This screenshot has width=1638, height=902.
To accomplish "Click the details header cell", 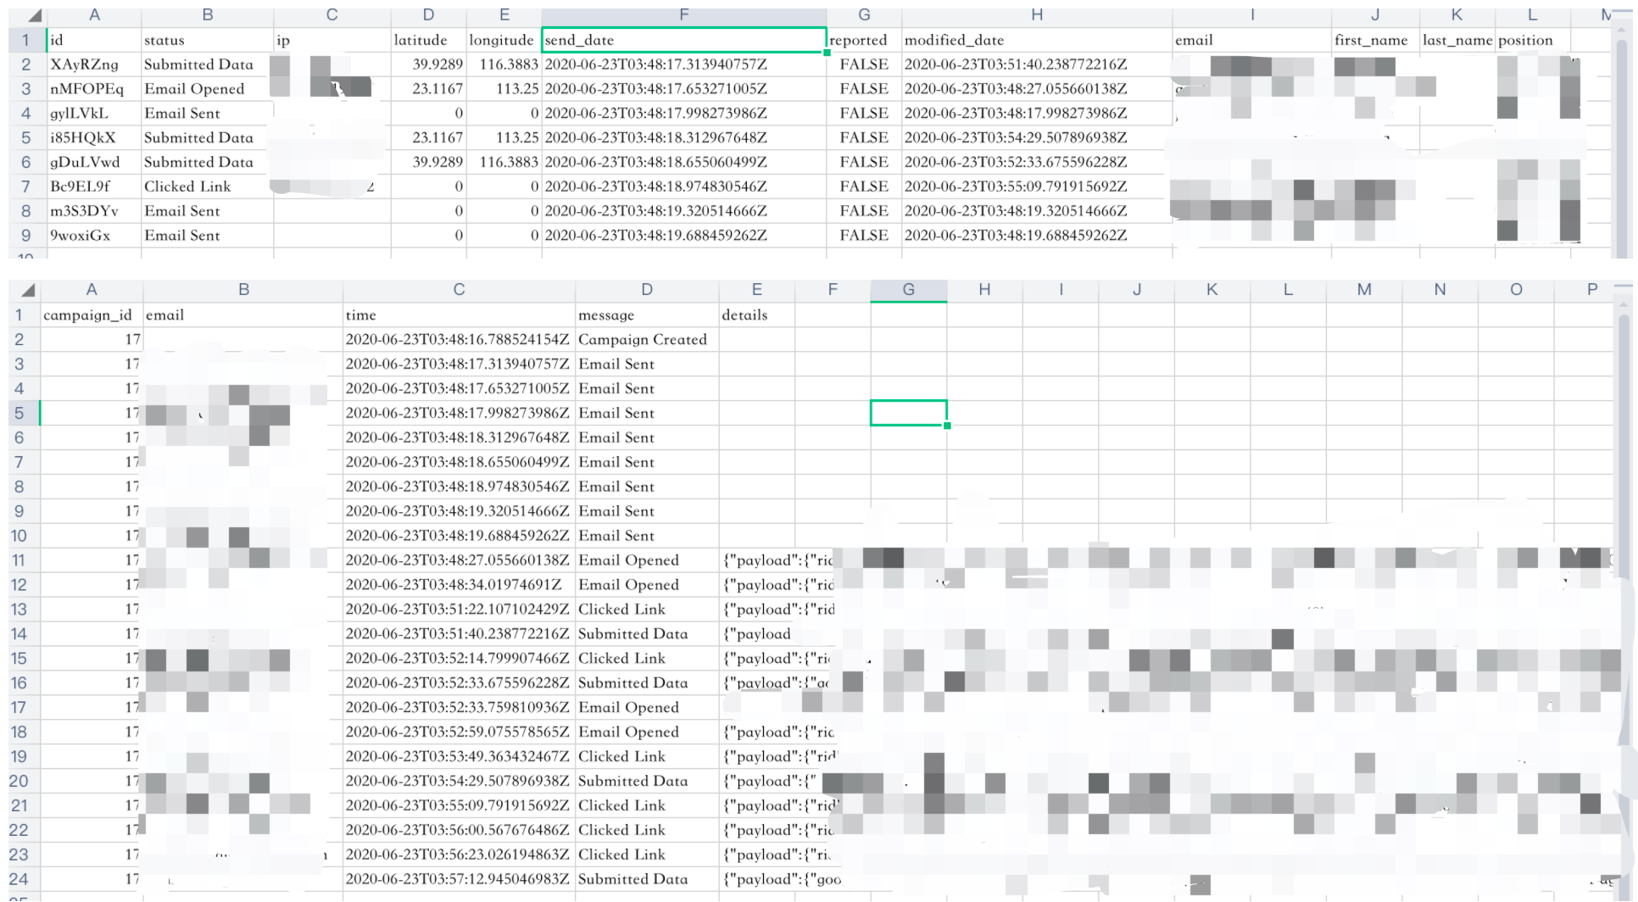I will [x=756, y=315].
